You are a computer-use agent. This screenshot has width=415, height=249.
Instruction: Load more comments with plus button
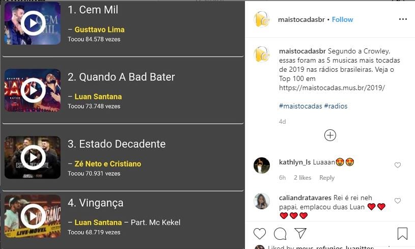point(330,135)
